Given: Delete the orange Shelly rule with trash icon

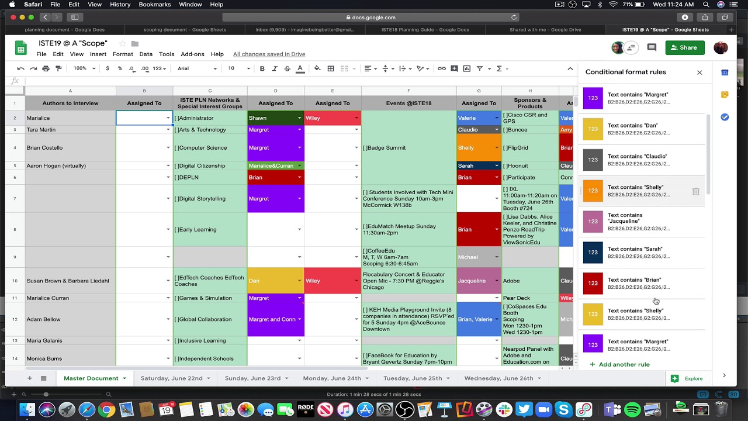Looking at the screenshot, I should pyautogui.click(x=695, y=191).
